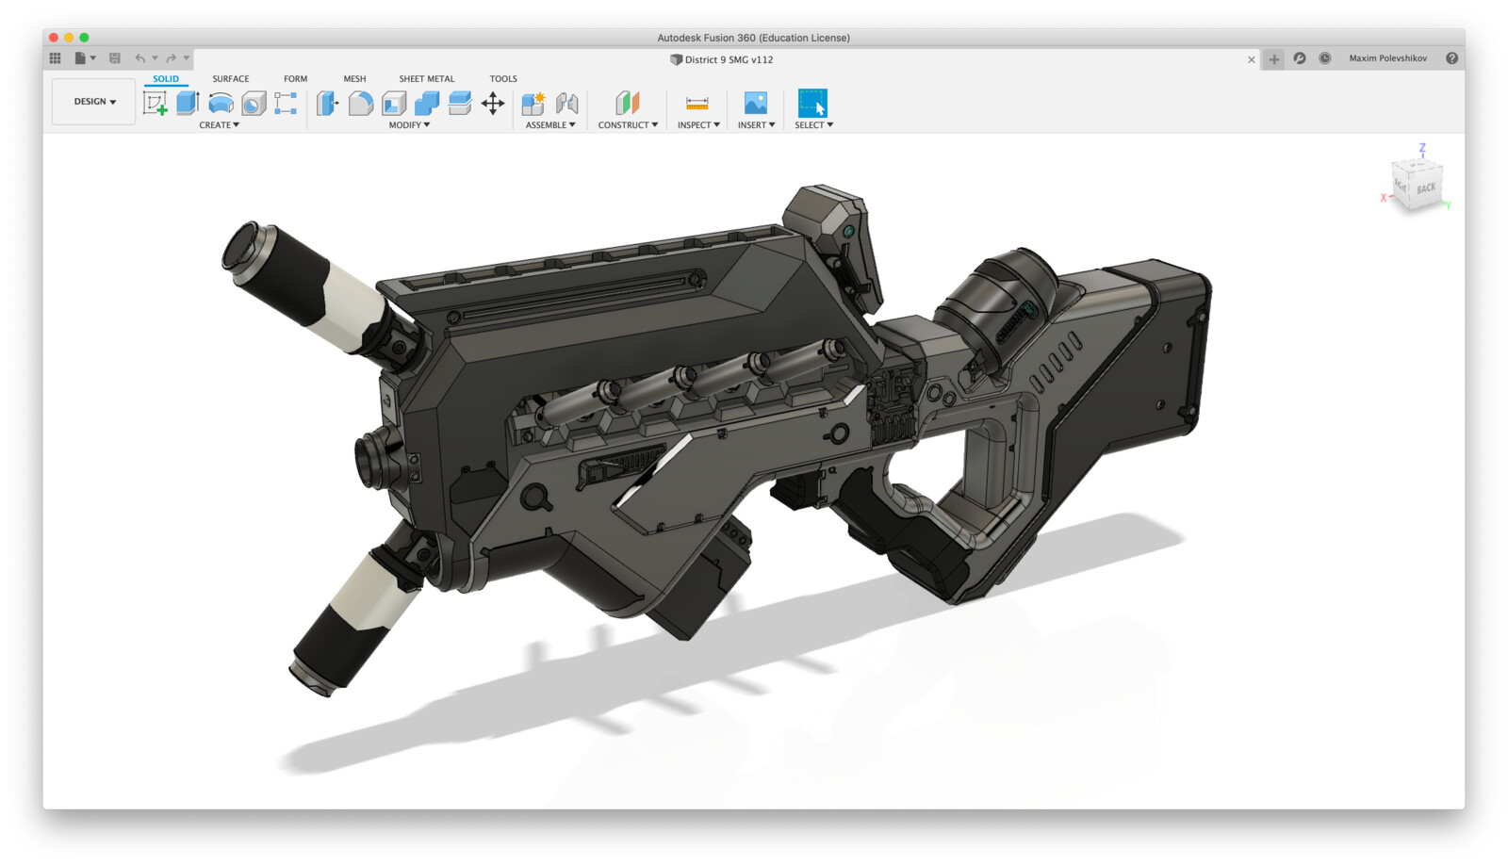Click the Z axis on ViewCube
The image size is (1508, 866).
click(1422, 148)
